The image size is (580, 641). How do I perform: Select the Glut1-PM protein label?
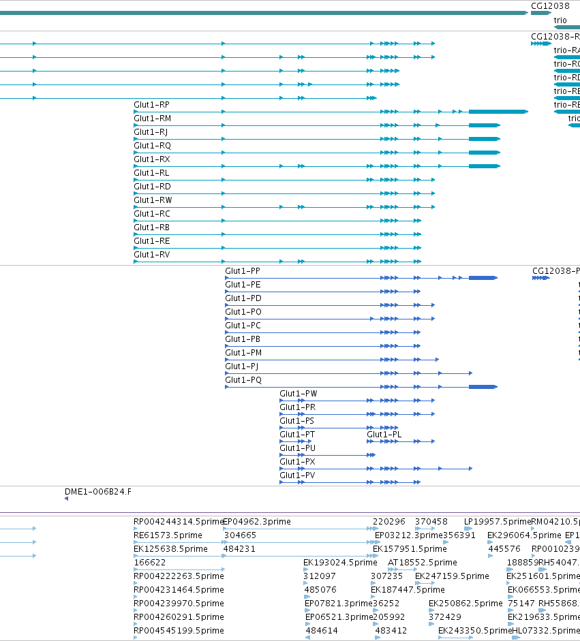click(243, 353)
